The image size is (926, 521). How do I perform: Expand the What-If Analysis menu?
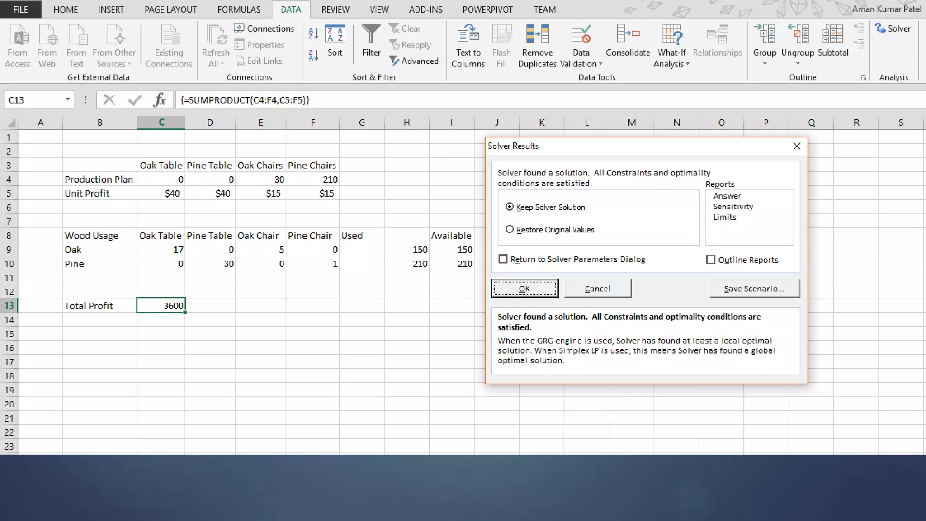688,64
